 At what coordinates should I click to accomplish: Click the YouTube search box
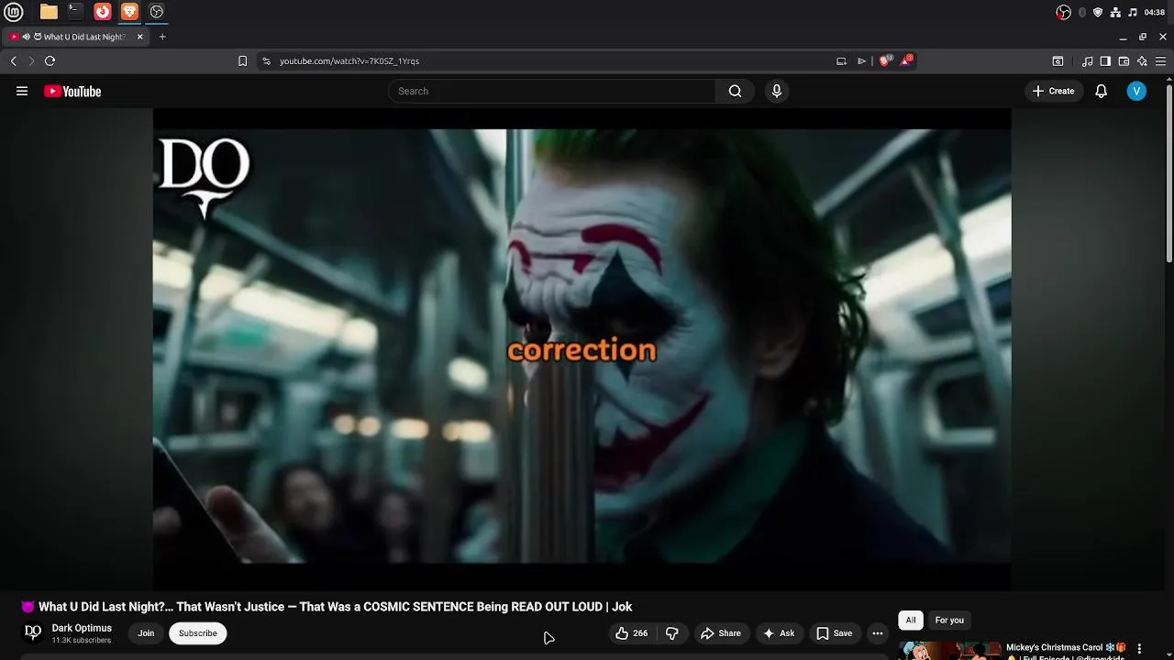click(552, 91)
